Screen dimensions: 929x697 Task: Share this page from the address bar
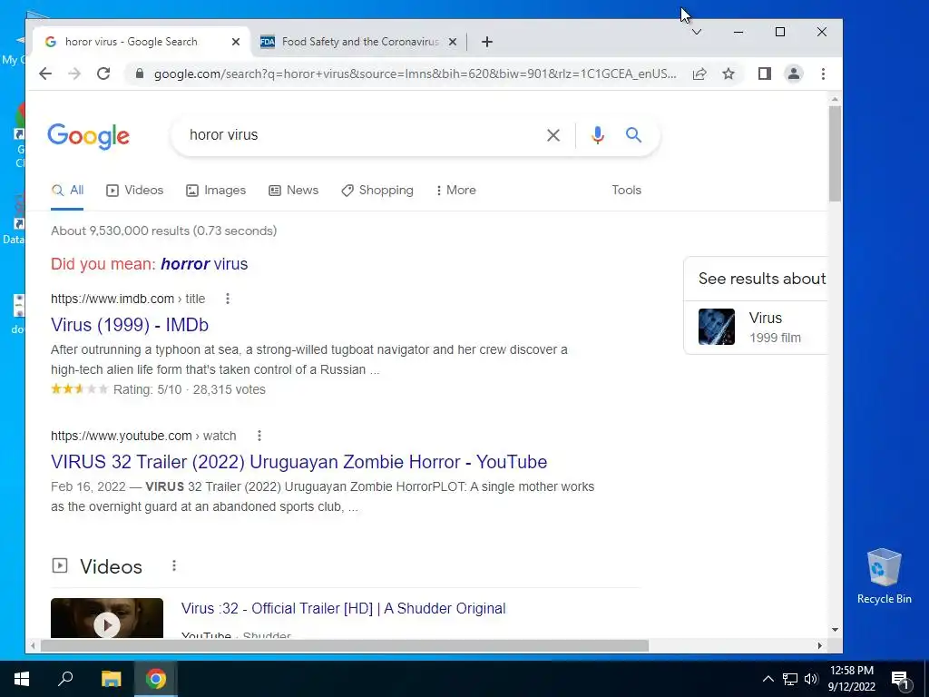click(x=699, y=74)
